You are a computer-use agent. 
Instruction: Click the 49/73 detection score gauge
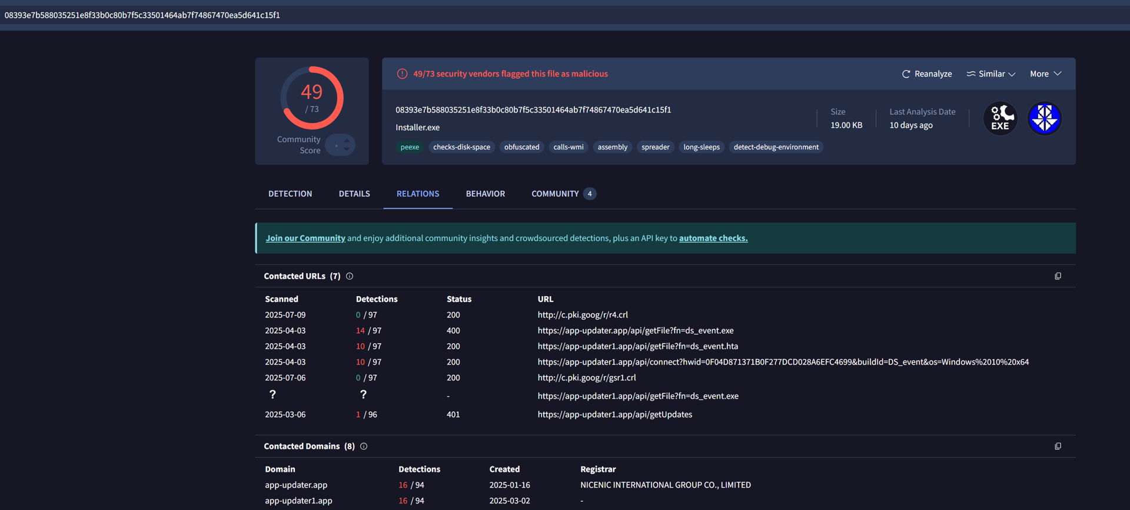312,98
